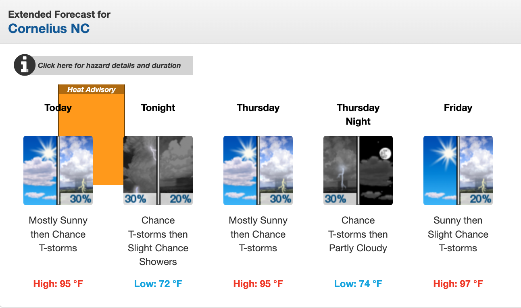Screen dimensions: 521x308
Task: Click the Heat Advisory header label
Action: [x=92, y=90]
